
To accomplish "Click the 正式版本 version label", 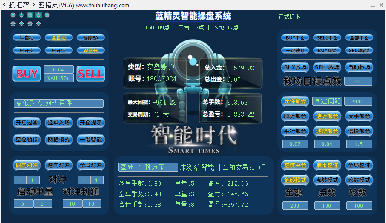I will pos(289,17).
